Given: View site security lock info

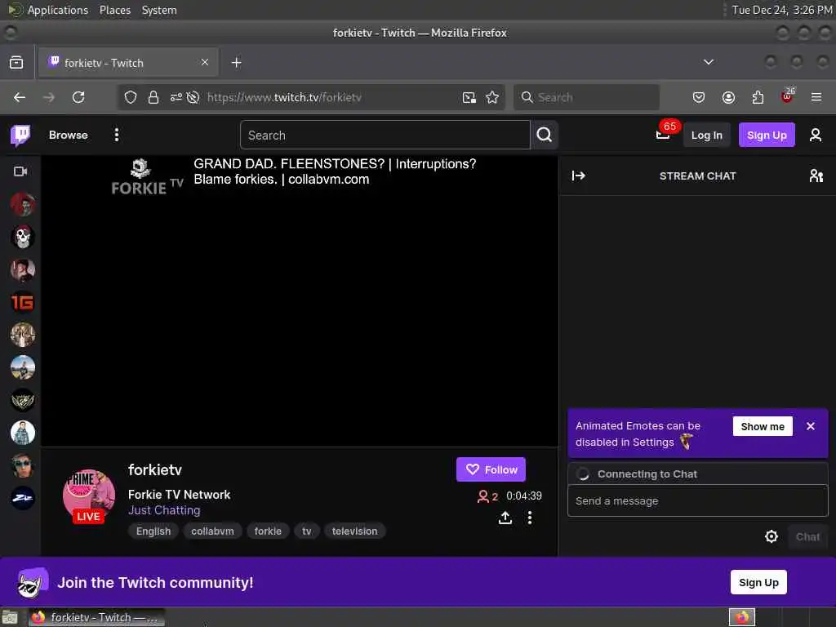Looking at the screenshot, I should point(153,97).
